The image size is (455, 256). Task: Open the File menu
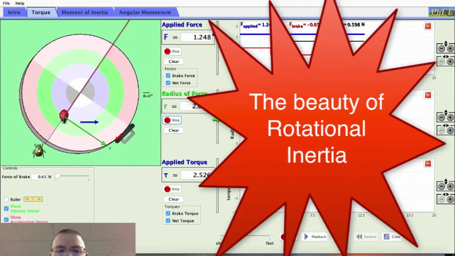click(6, 3)
